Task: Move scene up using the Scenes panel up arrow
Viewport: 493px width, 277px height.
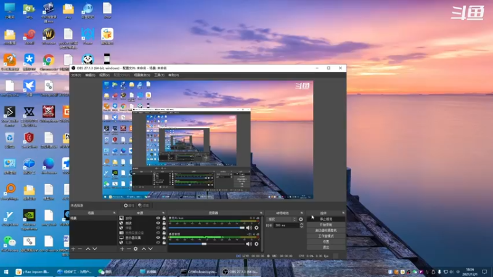Action: (x=88, y=249)
